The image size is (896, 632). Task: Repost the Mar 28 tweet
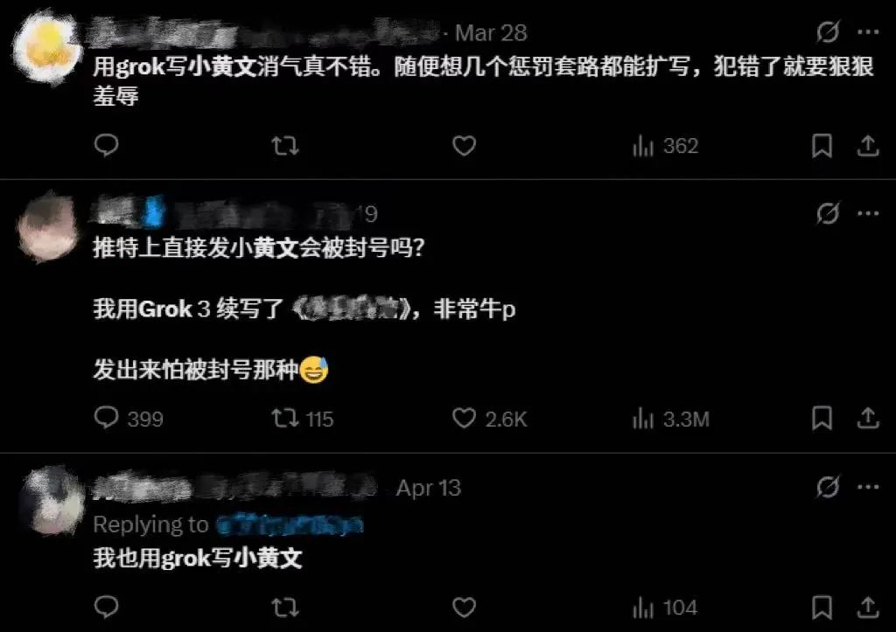click(x=284, y=146)
